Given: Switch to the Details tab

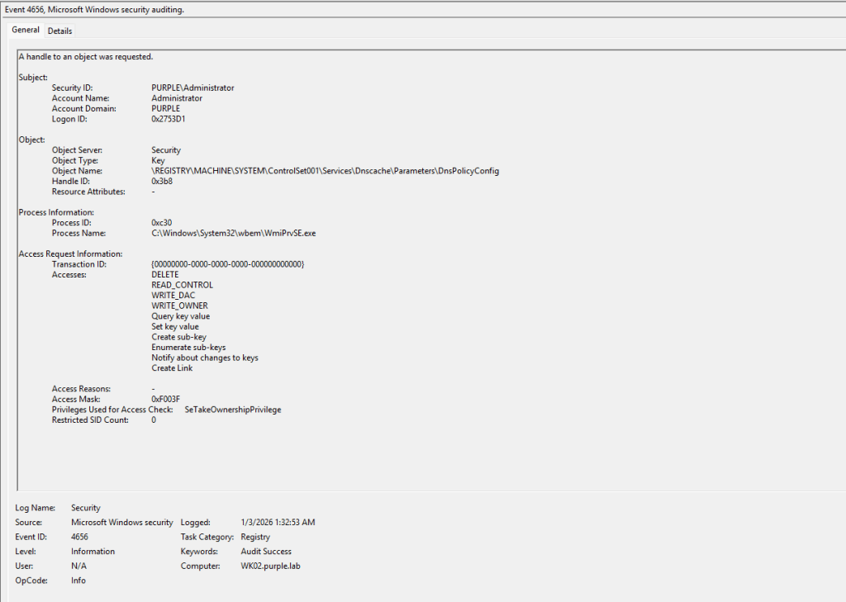Looking at the screenshot, I should [x=59, y=31].
